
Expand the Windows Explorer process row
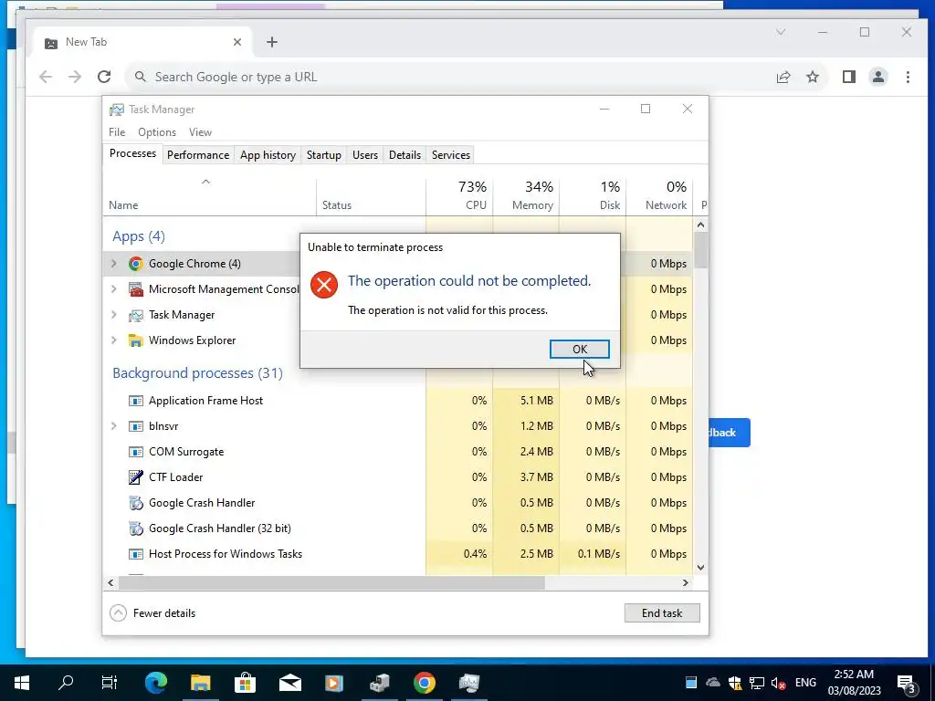coord(114,340)
